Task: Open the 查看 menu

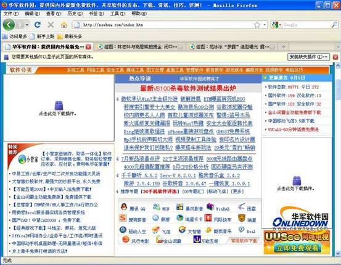Action: coord(54,14)
